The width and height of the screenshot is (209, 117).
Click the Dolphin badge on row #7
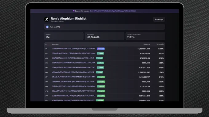pyautogui.click(x=101, y=77)
